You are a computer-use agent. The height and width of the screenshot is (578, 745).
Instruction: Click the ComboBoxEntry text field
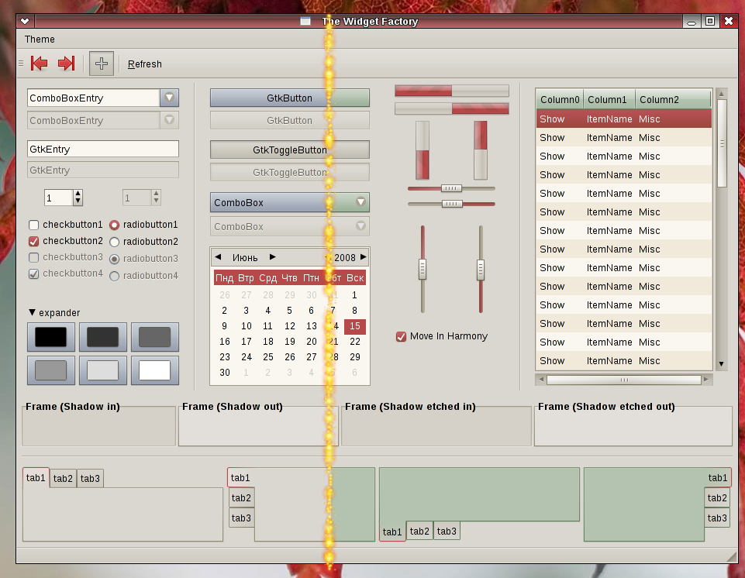93,98
